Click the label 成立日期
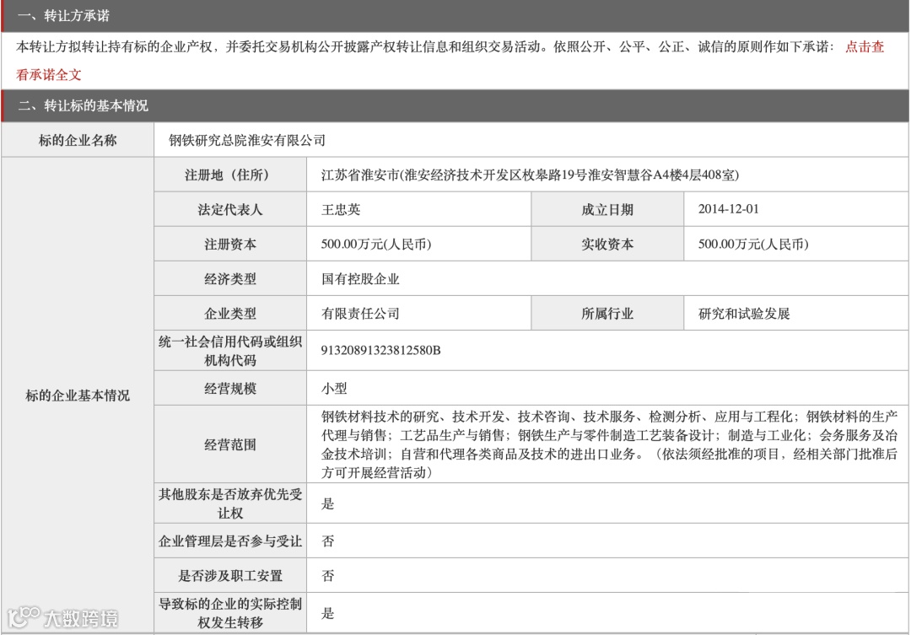 tap(607, 210)
